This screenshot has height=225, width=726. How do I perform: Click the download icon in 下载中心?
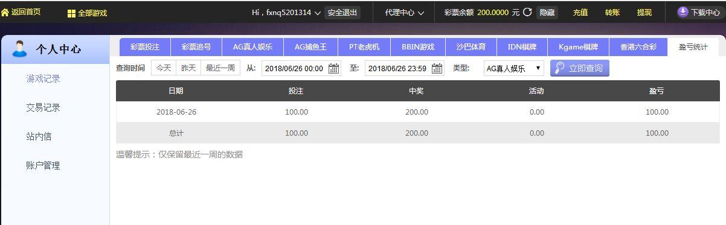tap(683, 12)
